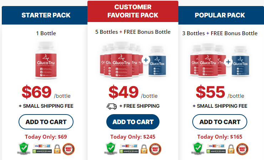Add the Popular Pack to cart
The image size is (264, 160).
pyautogui.click(x=220, y=122)
